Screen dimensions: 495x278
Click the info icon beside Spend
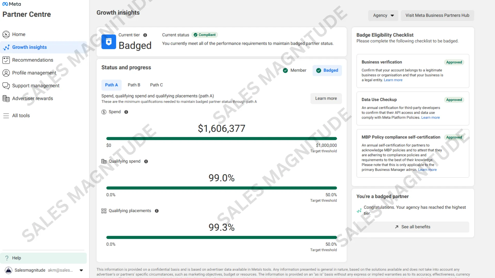pyautogui.click(x=126, y=112)
